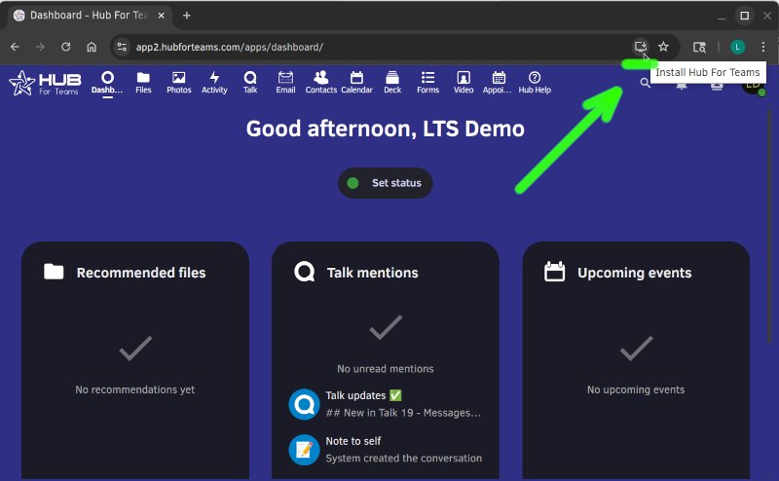Open the Photos app icon

click(179, 83)
